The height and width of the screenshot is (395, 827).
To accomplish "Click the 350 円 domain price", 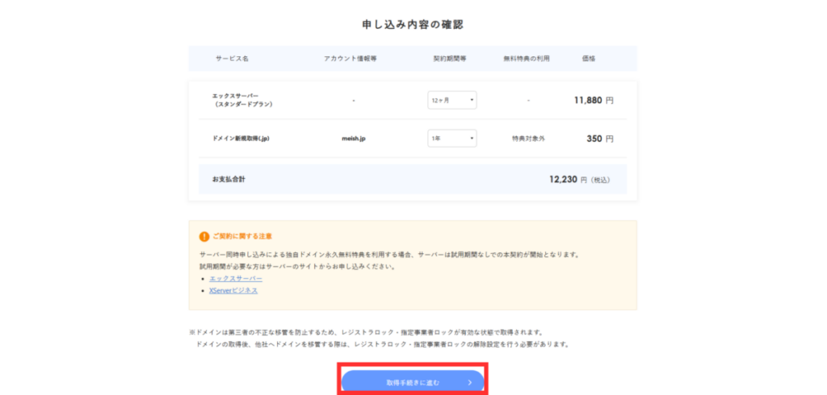I will point(599,139).
